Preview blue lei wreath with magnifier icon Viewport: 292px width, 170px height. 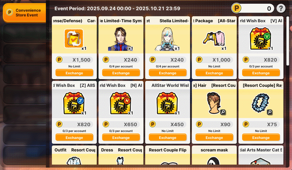pyautogui.click(x=270, y=112)
